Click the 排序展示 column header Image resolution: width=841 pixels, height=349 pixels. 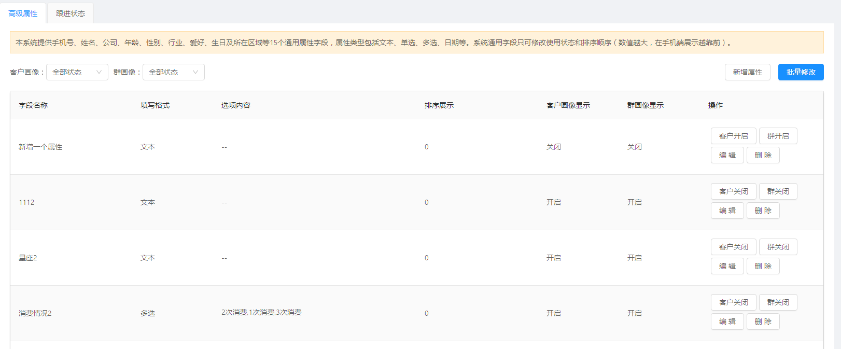[439, 105]
